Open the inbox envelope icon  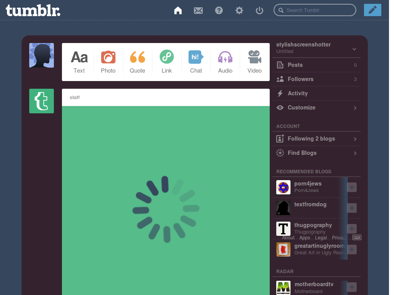[198, 10]
